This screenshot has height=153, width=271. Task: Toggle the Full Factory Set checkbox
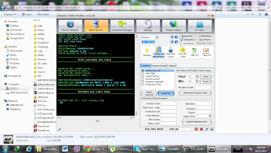click(x=143, y=71)
